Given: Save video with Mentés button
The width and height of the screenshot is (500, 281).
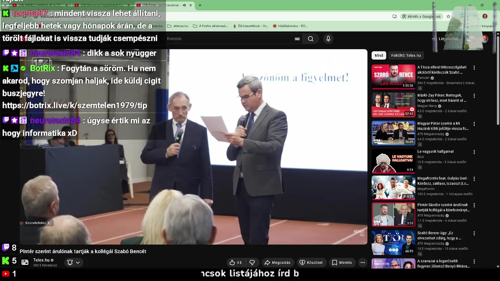Looking at the screenshot, I should coord(342,263).
